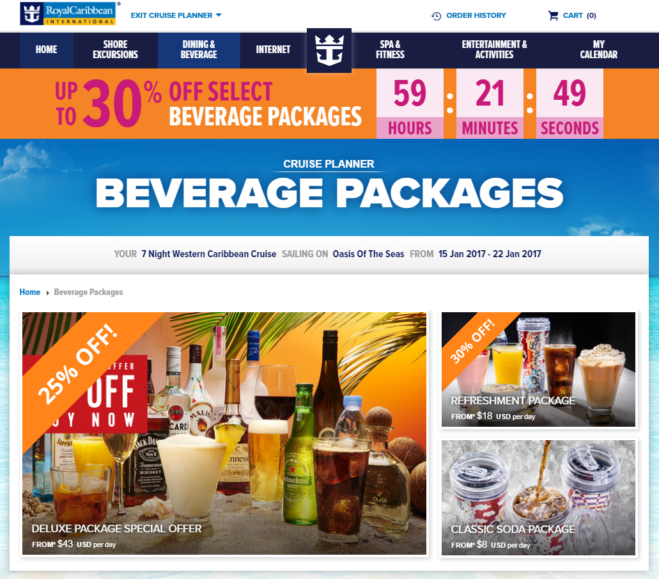
Task: Open the Home navigation tab
Action: coord(46,50)
